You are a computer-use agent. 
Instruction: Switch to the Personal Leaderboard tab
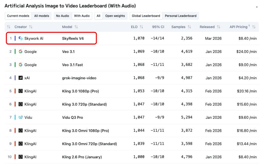[181, 16]
